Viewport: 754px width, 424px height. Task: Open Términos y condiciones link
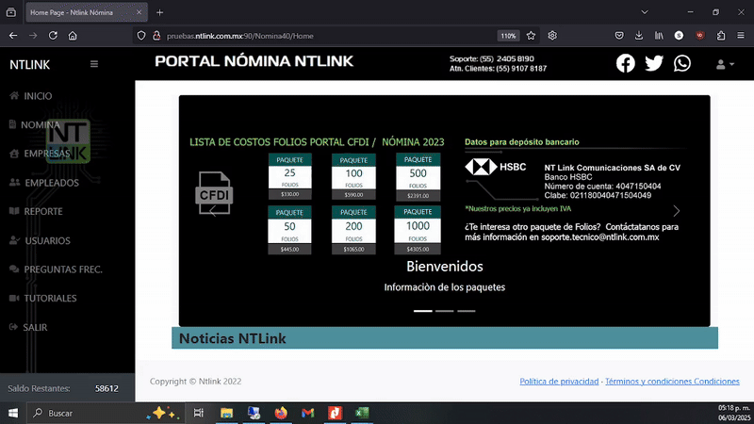click(672, 382)
